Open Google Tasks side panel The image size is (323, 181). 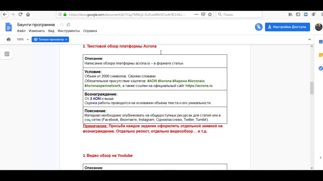pos(321,68)
